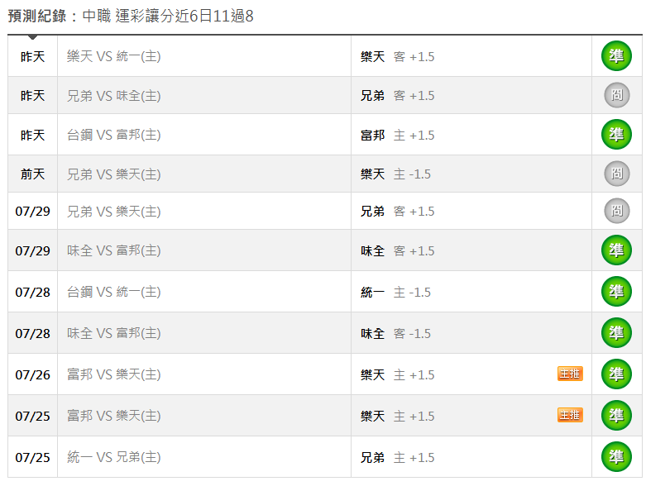Click green 準 icon in 07/26 富邦 VS 樂天 row
This screenshot has height=486, width=646.
coord(616,374)
